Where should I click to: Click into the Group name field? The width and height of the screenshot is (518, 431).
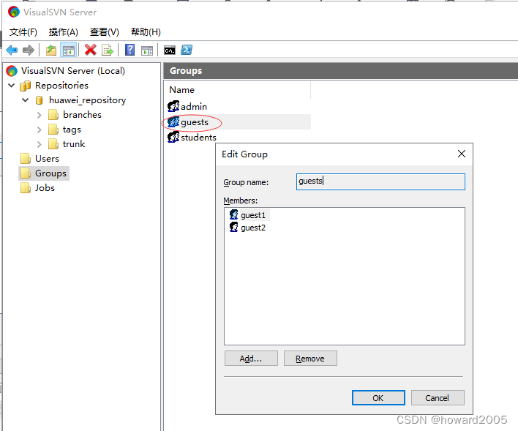pos(380,181)
